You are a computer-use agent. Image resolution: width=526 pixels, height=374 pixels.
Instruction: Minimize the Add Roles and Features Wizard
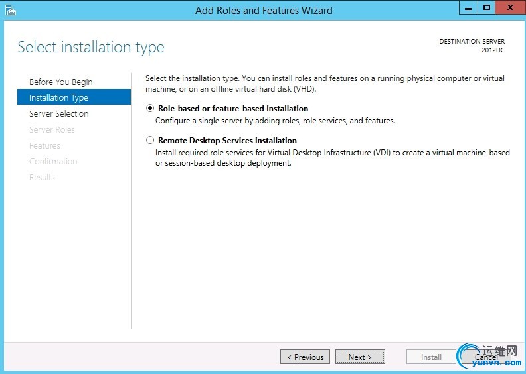point(468,8)
